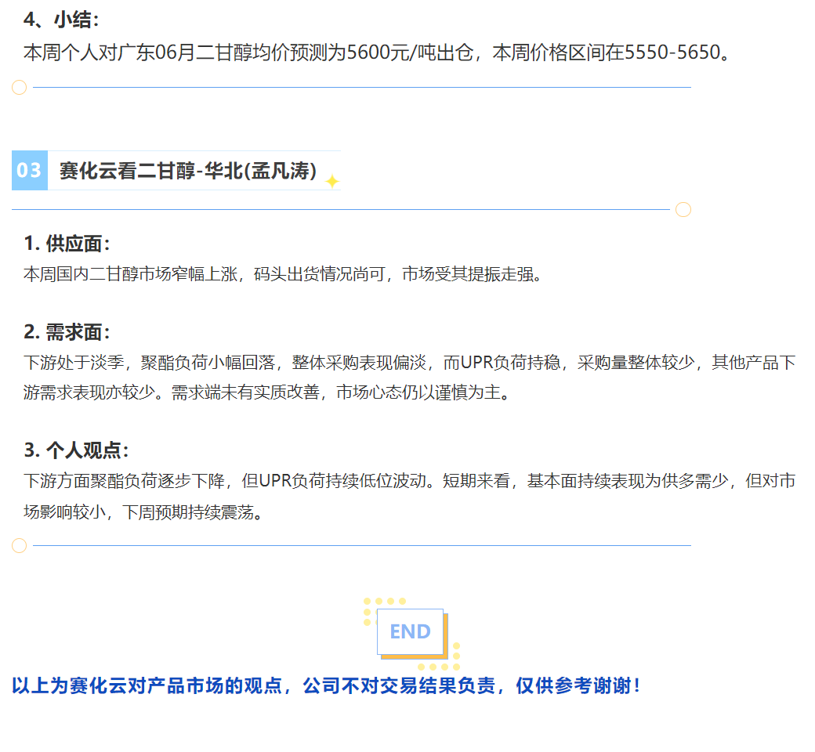Click text 整体采购表现偏淡
The height and width of the screenshot is (752, 815).
pyautogui.click(x=359, y=362)
